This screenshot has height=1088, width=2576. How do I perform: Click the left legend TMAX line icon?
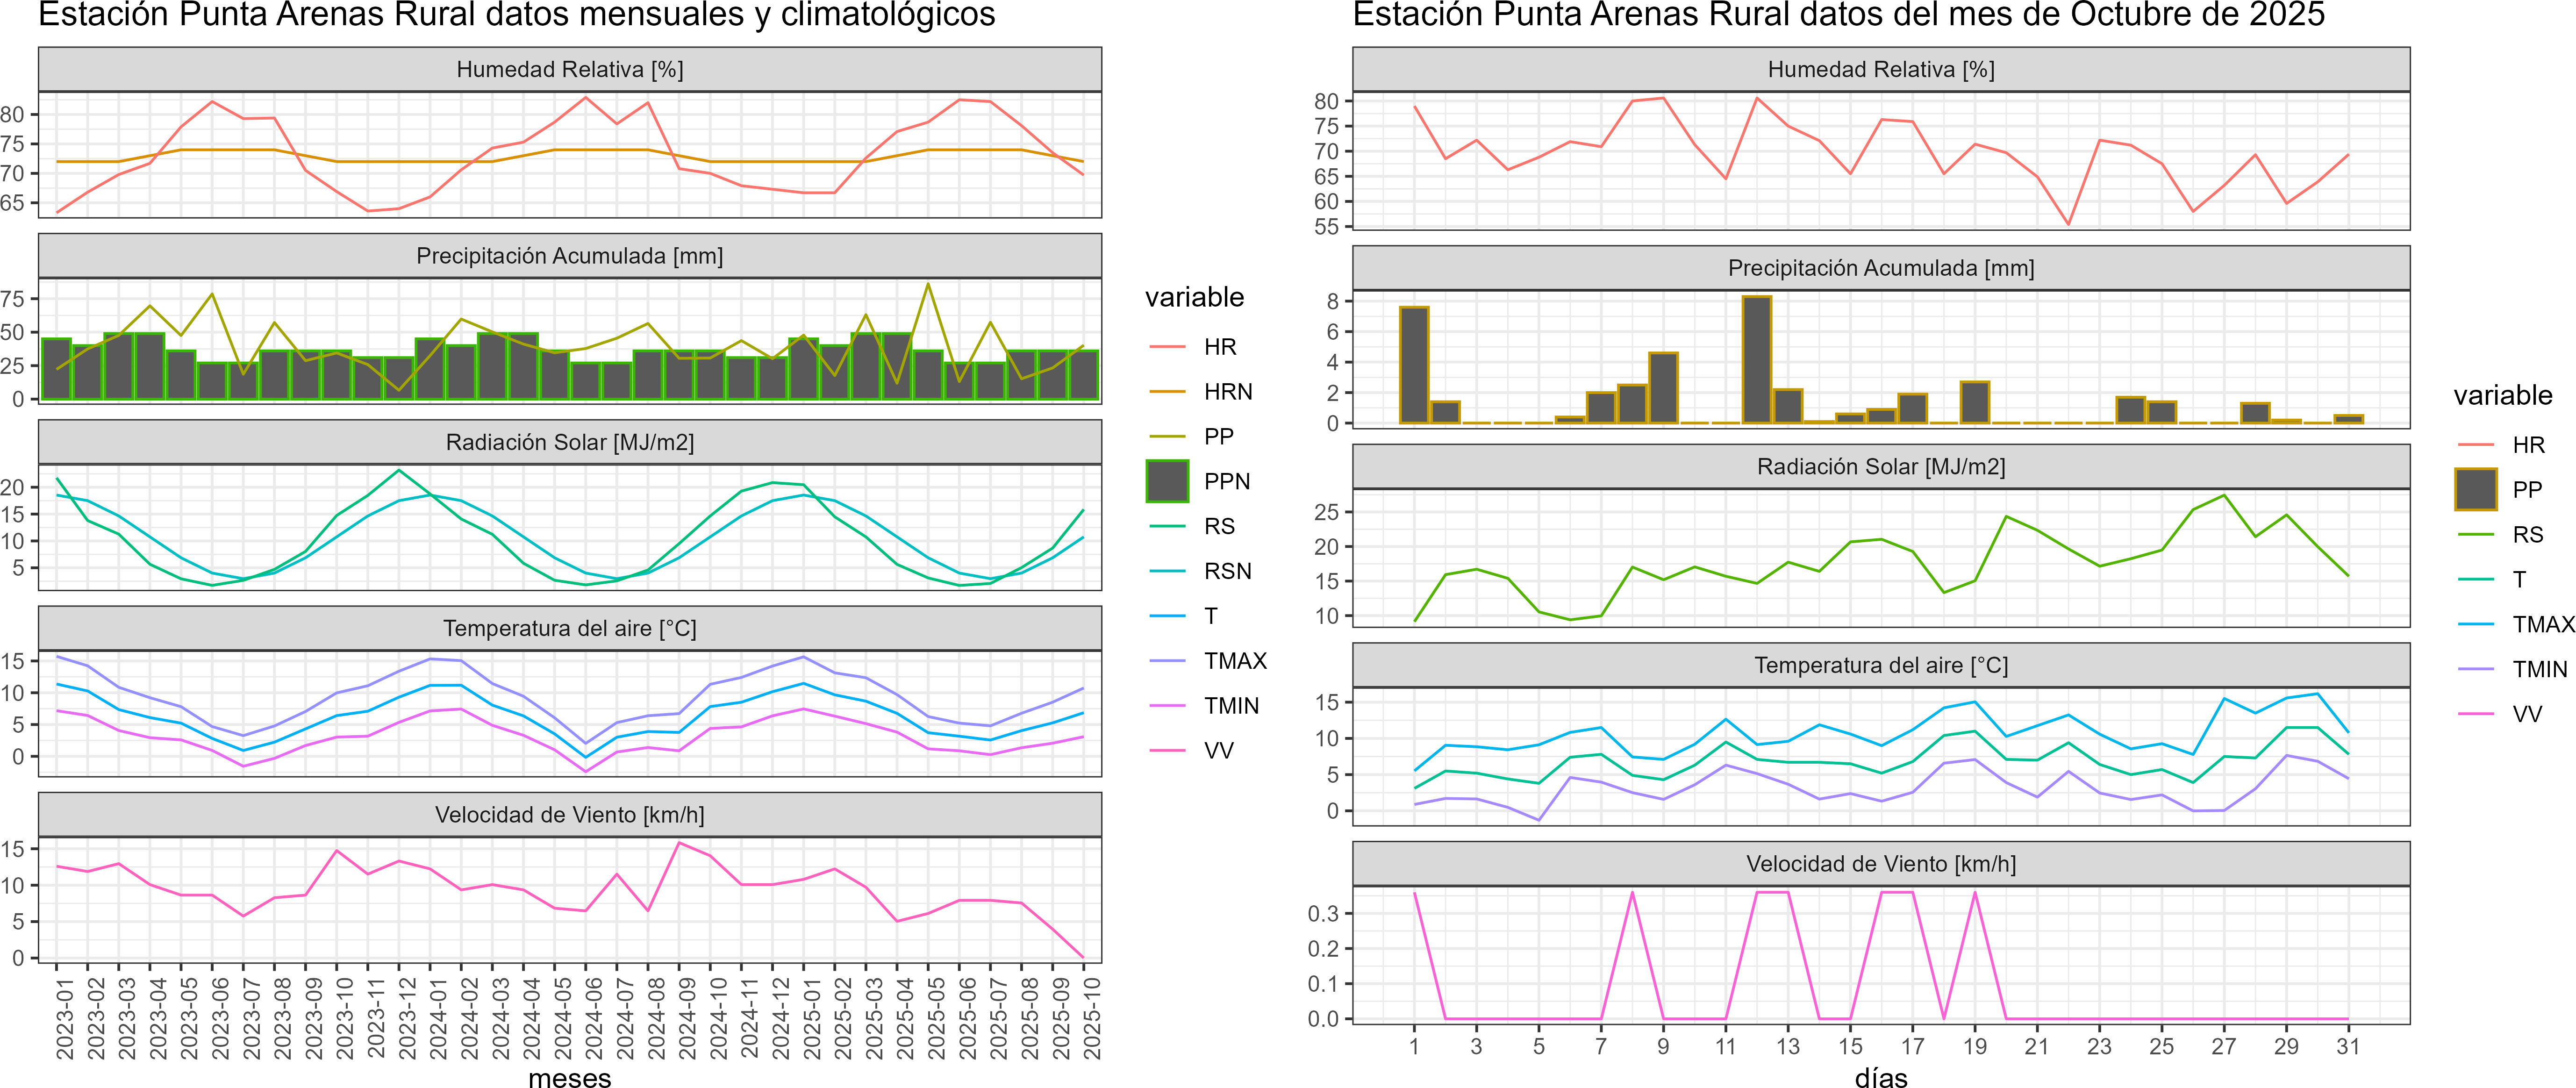point(1167,661)
